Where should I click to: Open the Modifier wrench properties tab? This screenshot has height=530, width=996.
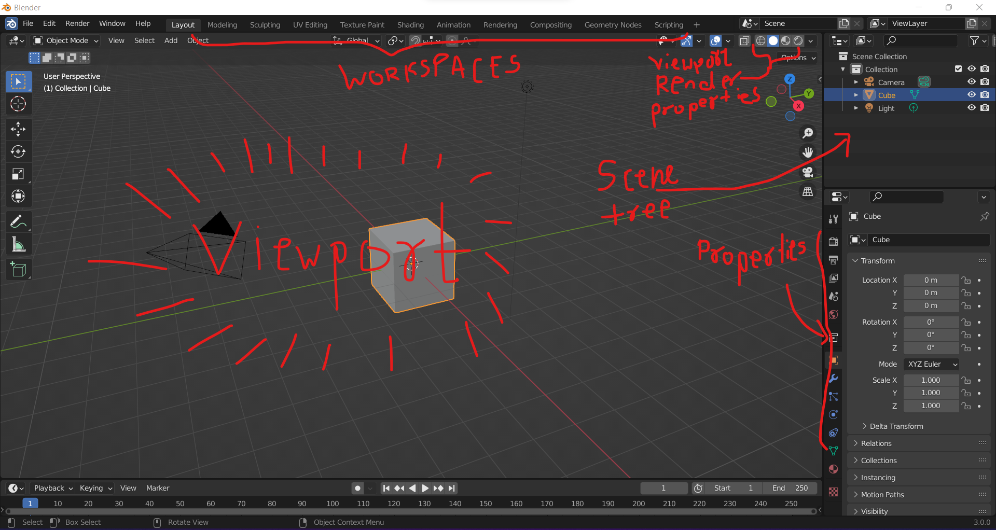click(833, 378)
